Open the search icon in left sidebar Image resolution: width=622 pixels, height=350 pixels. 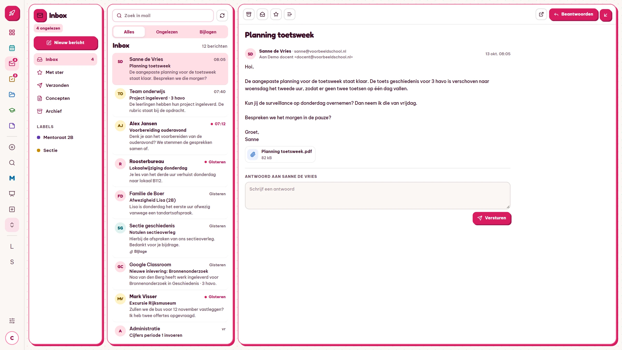pos(12,163)
